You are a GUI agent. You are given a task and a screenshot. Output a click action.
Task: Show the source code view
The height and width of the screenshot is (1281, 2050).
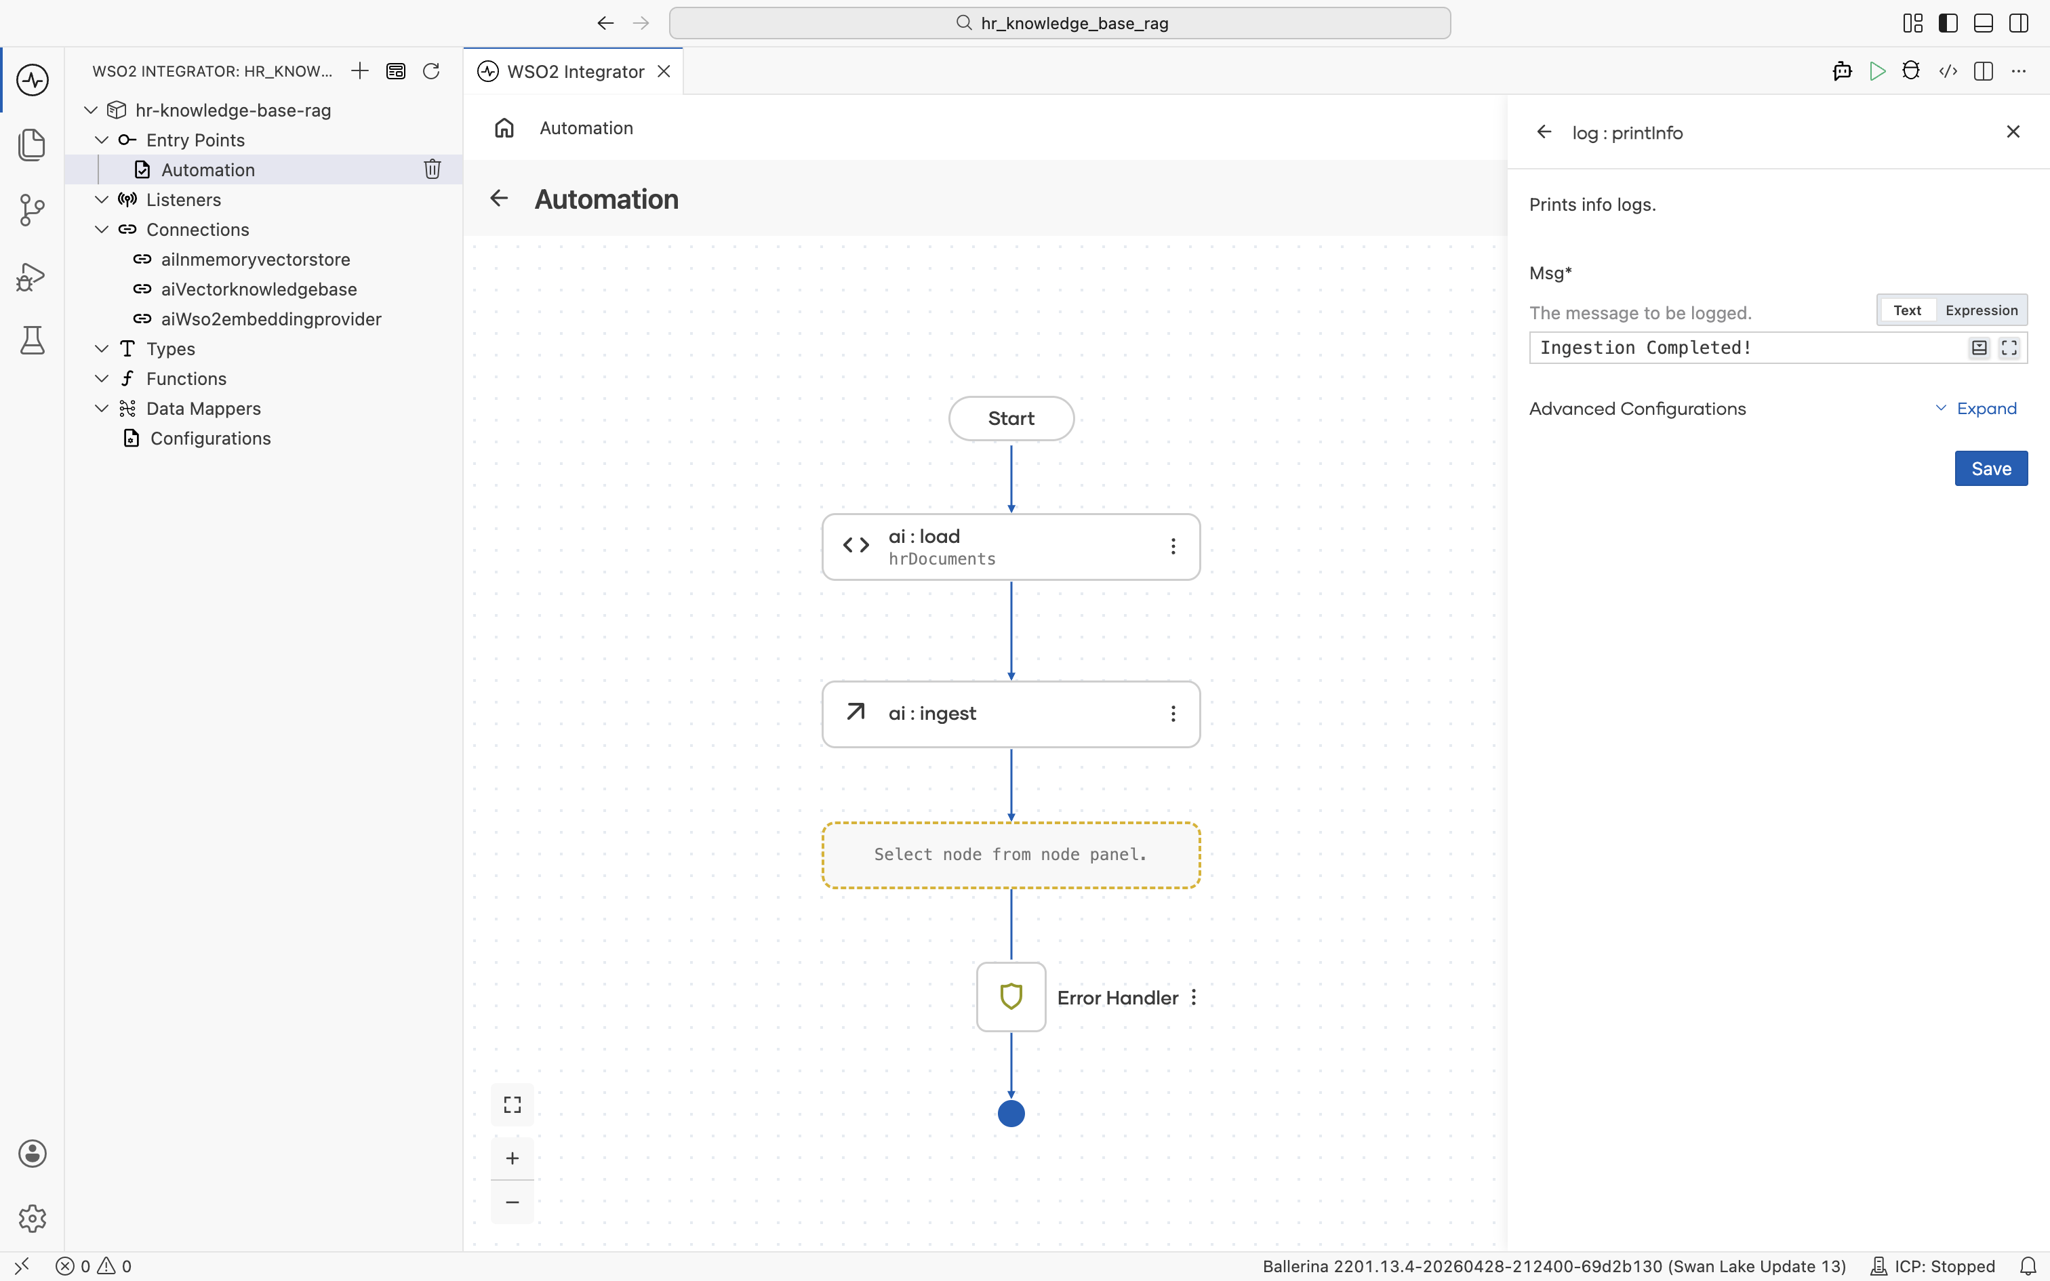pyautogui.click(x=1948, y=71)
